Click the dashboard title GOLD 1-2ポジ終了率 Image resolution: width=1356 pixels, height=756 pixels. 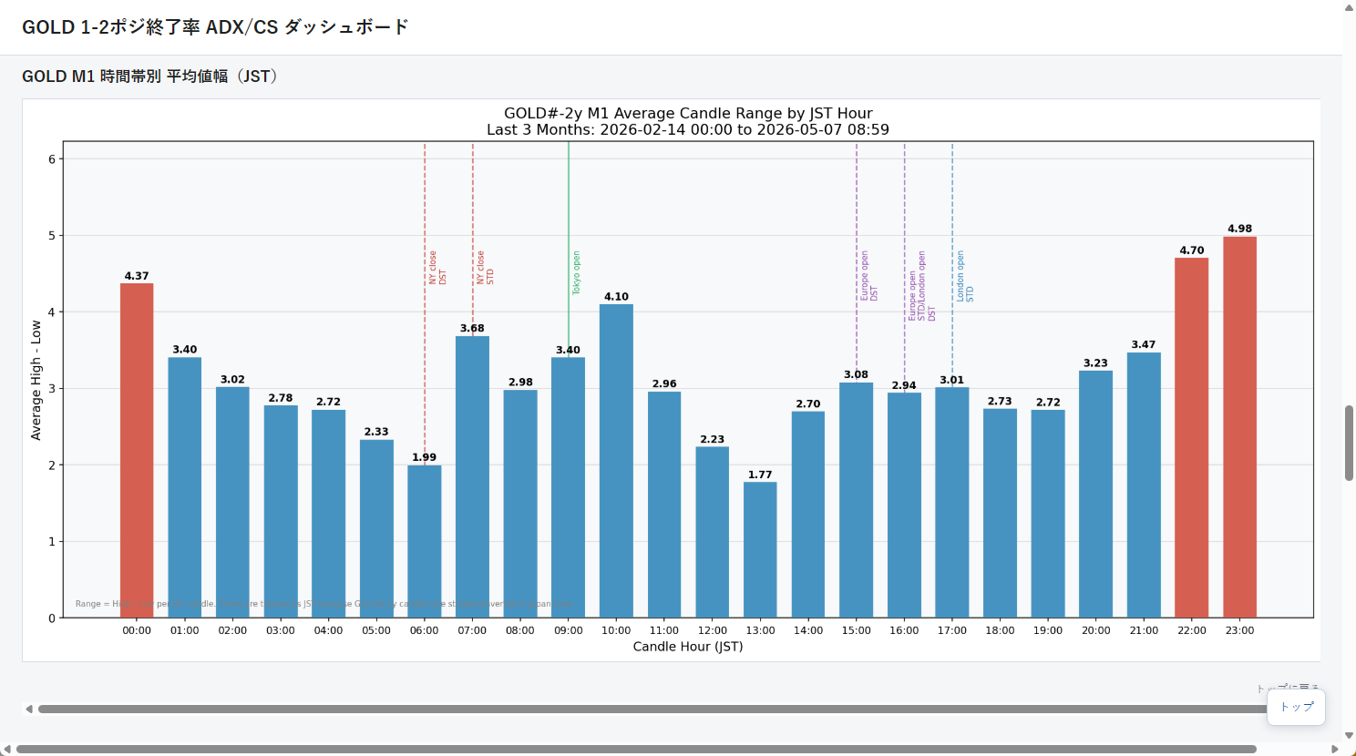(111, 27)
